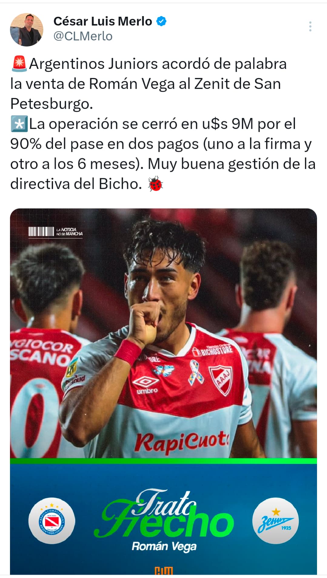
Task: Click the César Luis Merlo display name
Action: coord(103,21)
